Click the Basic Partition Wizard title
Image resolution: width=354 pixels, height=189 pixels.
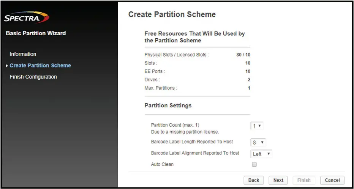pyautogui.click(x=36, y=33)
